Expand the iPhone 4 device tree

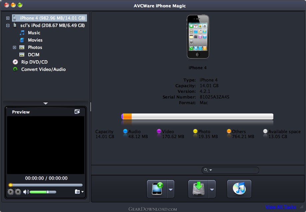(x=8, y=18)
